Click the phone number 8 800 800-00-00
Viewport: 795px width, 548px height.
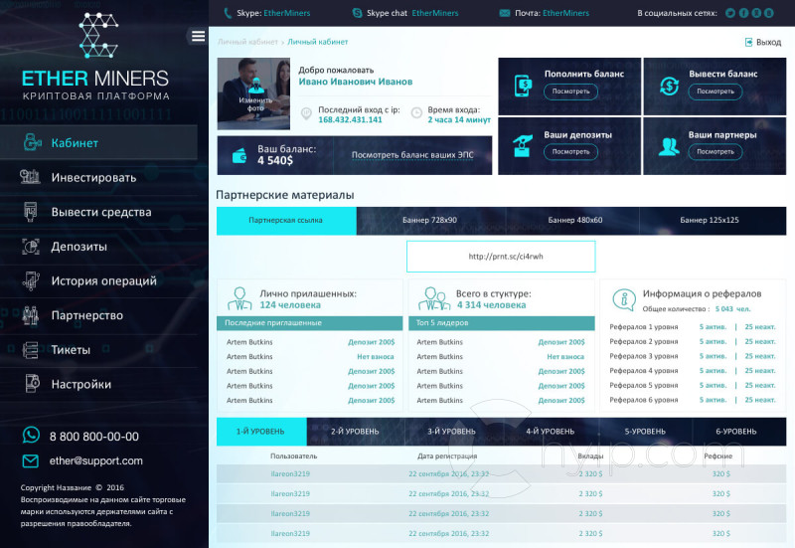[x=93, y=437]
